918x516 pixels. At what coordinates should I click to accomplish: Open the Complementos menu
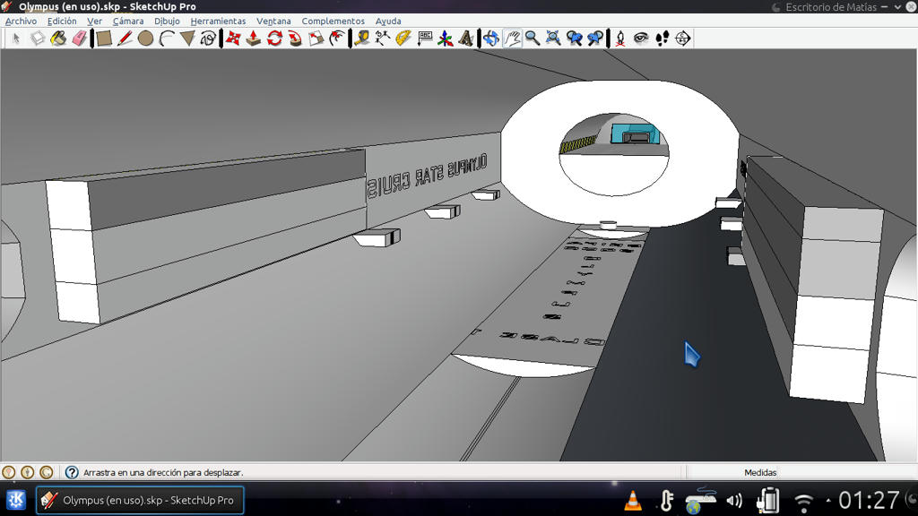(x=333, y=21)
